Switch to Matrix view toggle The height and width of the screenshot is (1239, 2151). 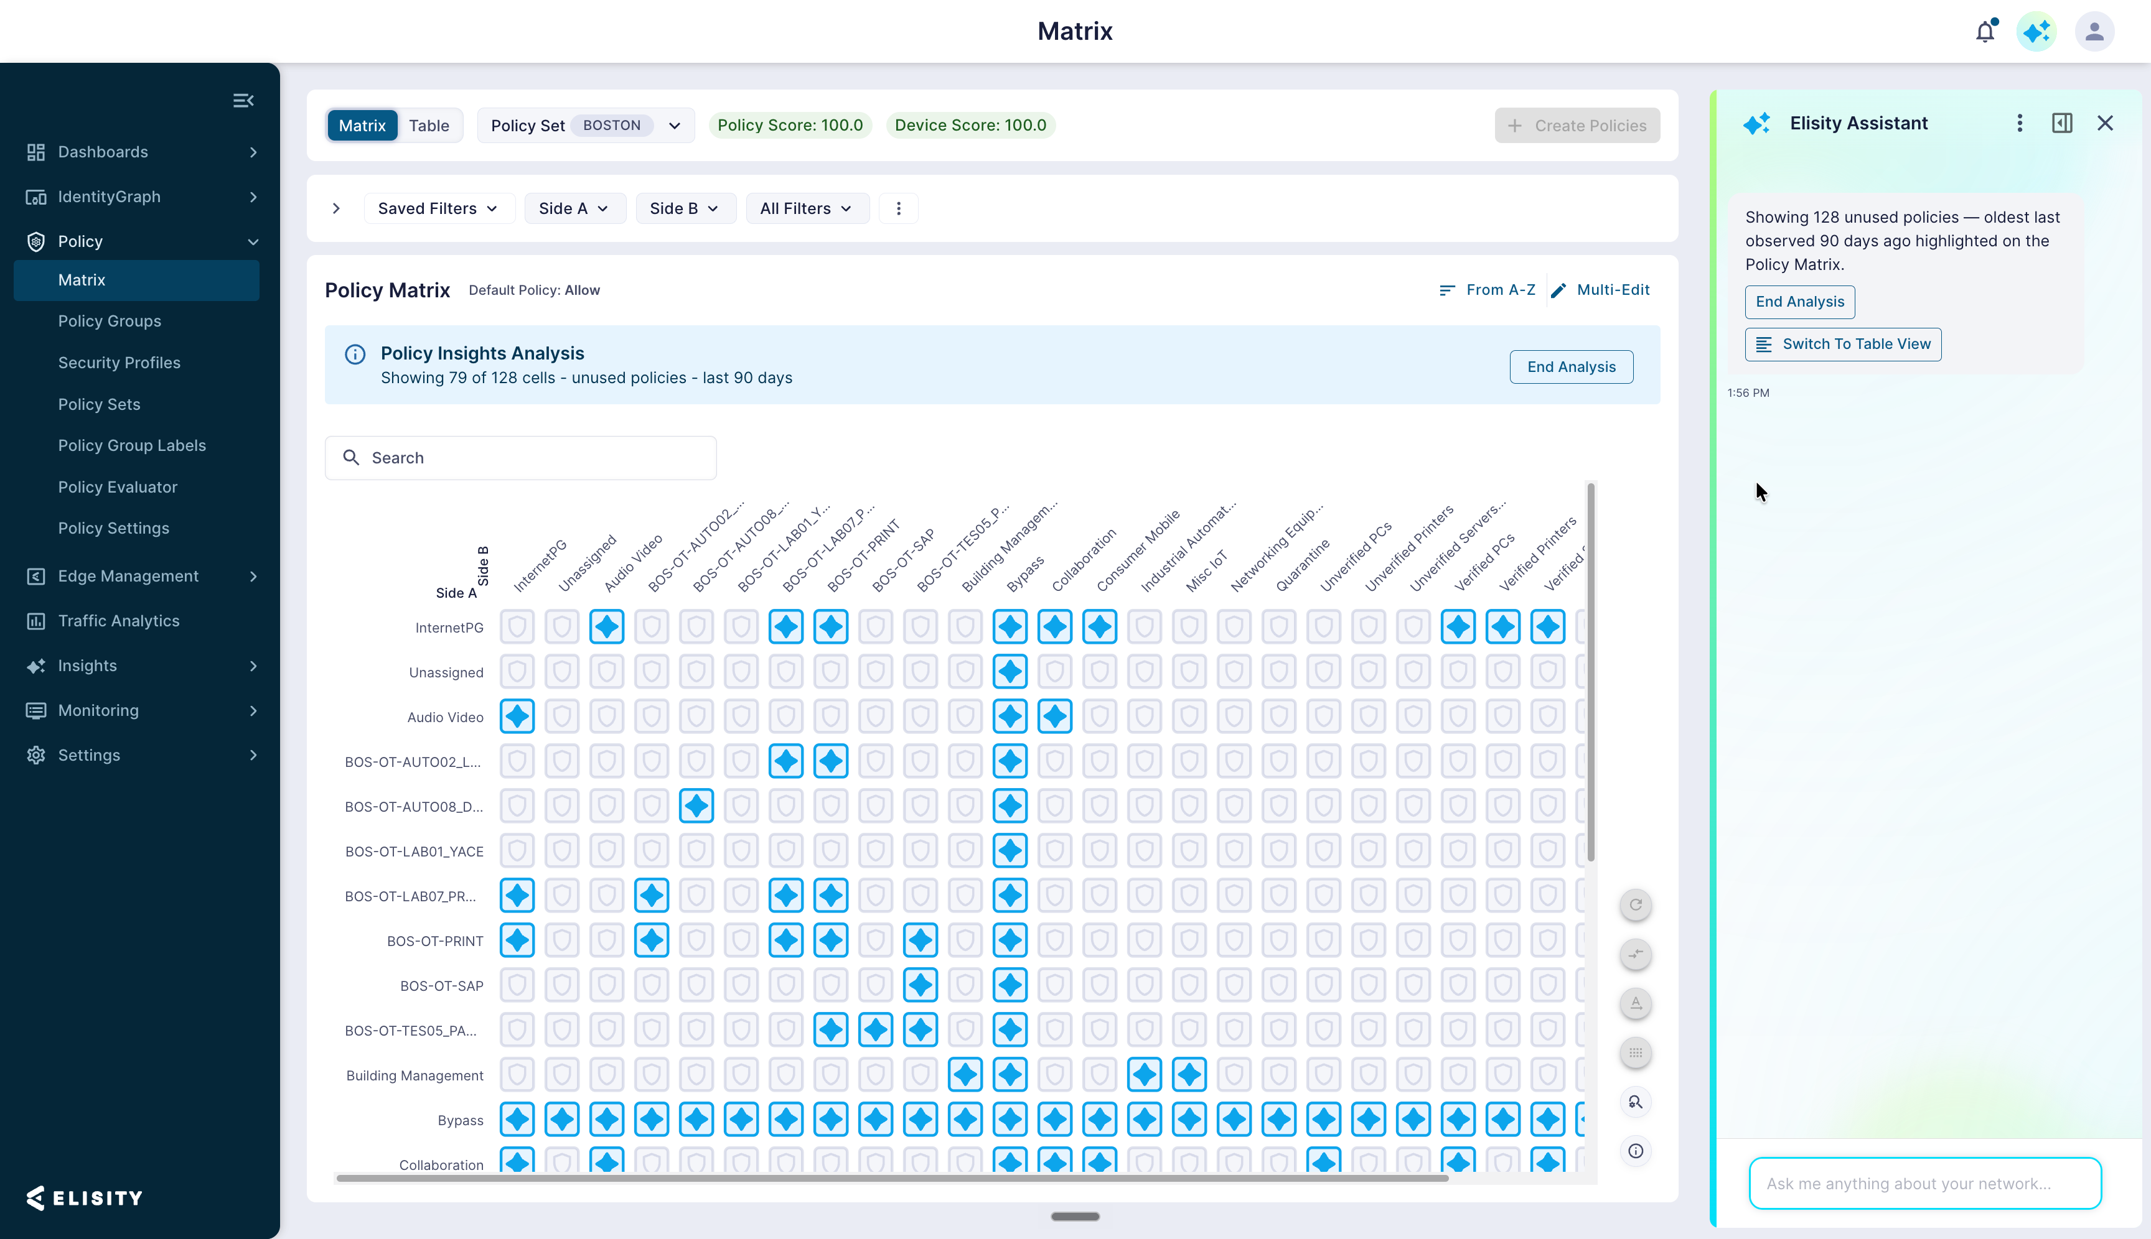362,125
